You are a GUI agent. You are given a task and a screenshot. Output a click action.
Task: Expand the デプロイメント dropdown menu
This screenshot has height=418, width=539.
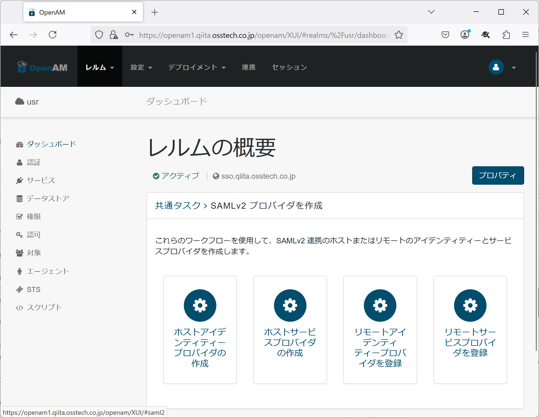coord(197,67)
